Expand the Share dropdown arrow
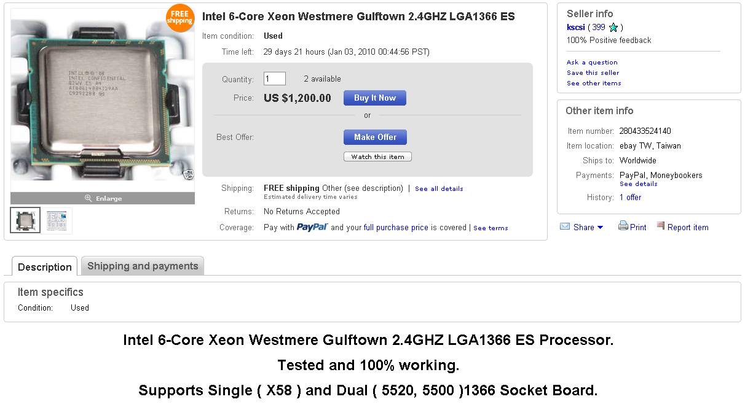The image size is (745, 410). [601, 227]
